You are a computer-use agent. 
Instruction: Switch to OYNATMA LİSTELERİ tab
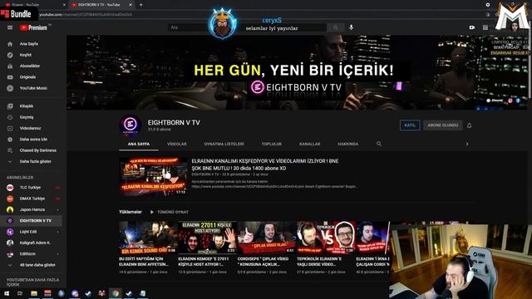224,144
